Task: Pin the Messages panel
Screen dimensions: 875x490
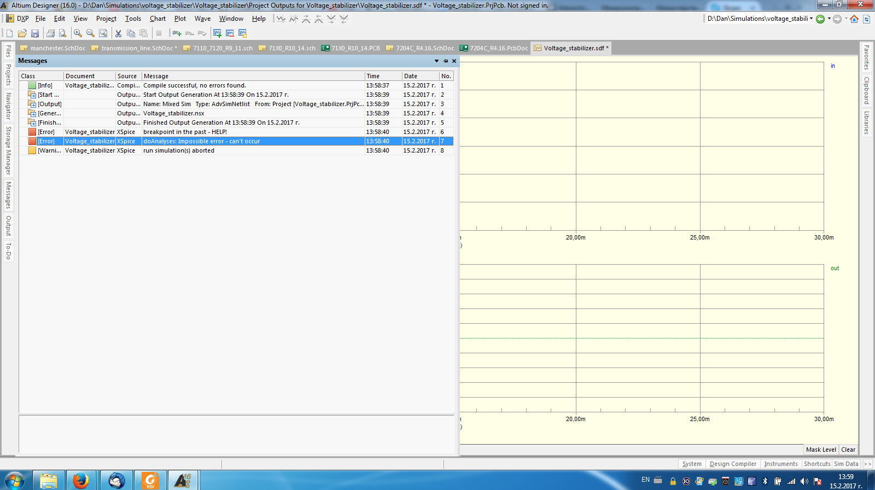Action: tap(445, 61)
